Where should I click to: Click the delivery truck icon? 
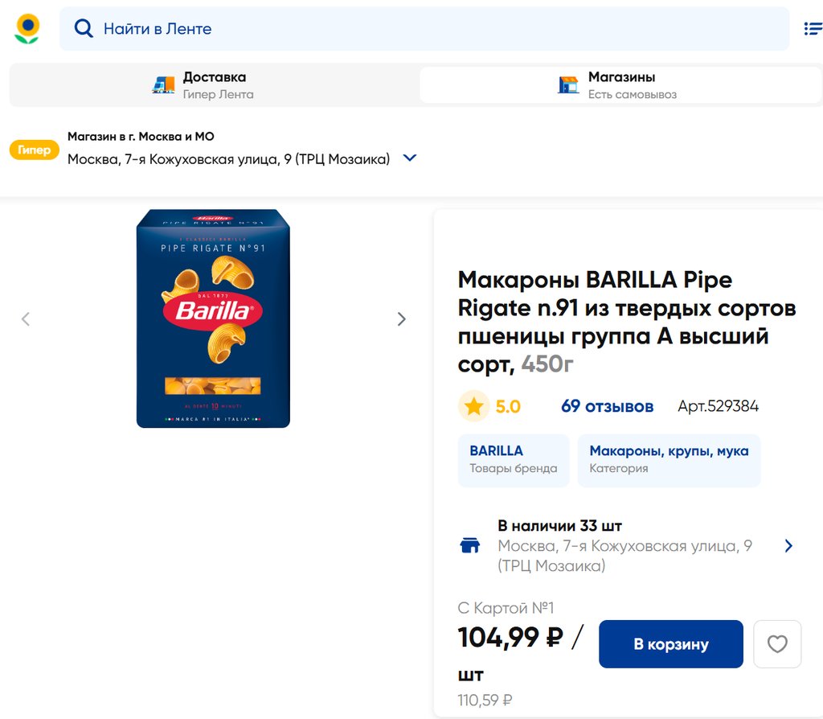(x=163, y=85)
